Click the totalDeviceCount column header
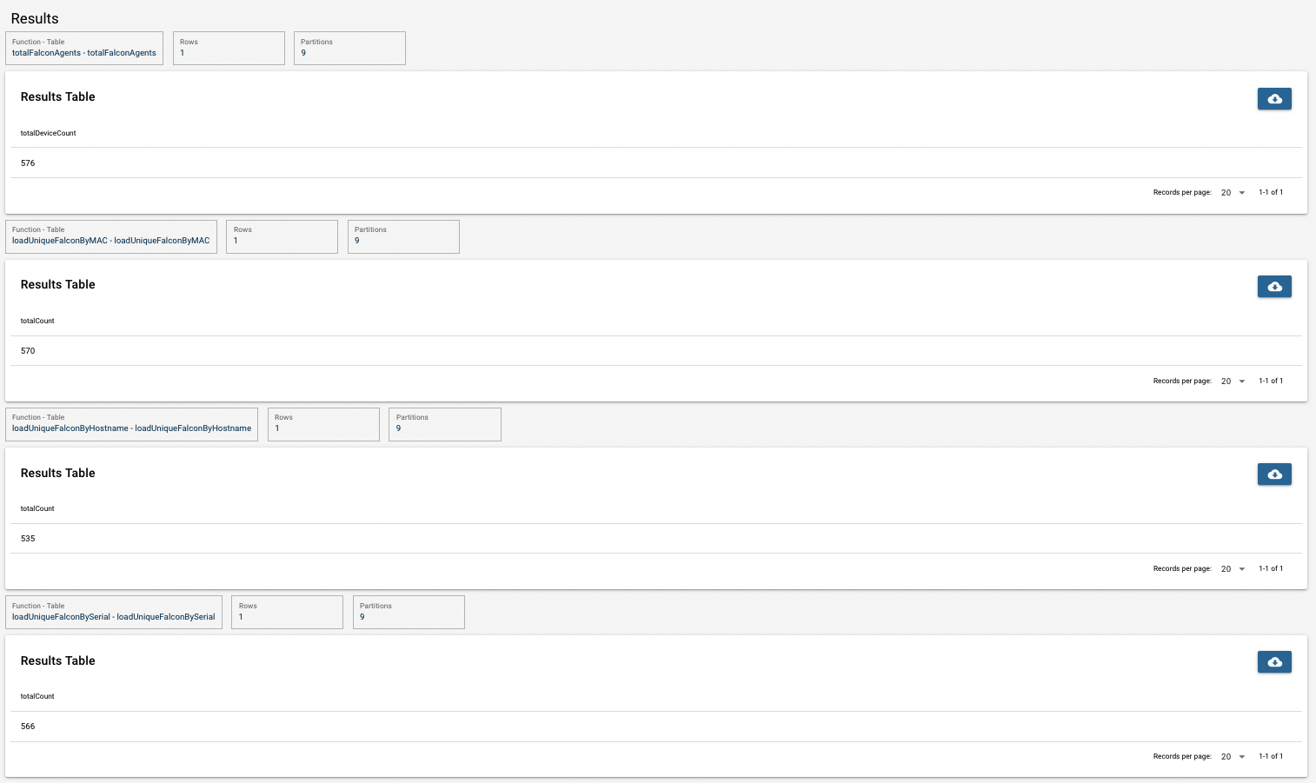 click(x=49, y=133)
